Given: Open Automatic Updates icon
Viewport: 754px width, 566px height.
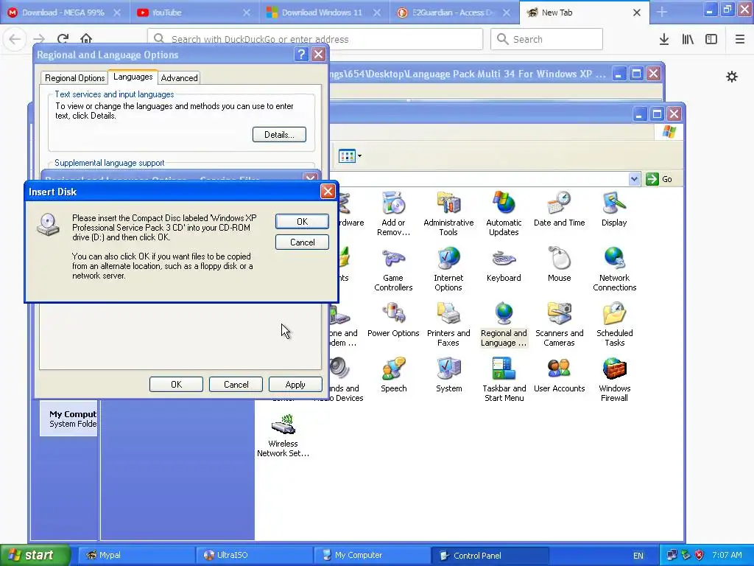Looking at the screenshot, I should pyautogui.click(x=504, y=214).
